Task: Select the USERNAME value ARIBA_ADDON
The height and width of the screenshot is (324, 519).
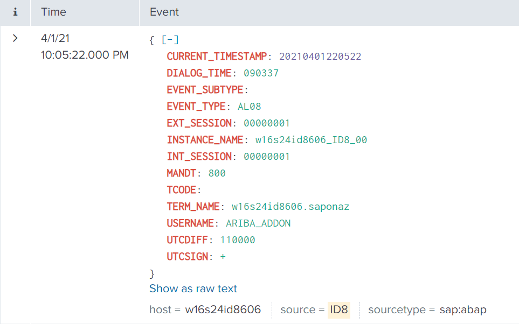Action: point(258,223)
